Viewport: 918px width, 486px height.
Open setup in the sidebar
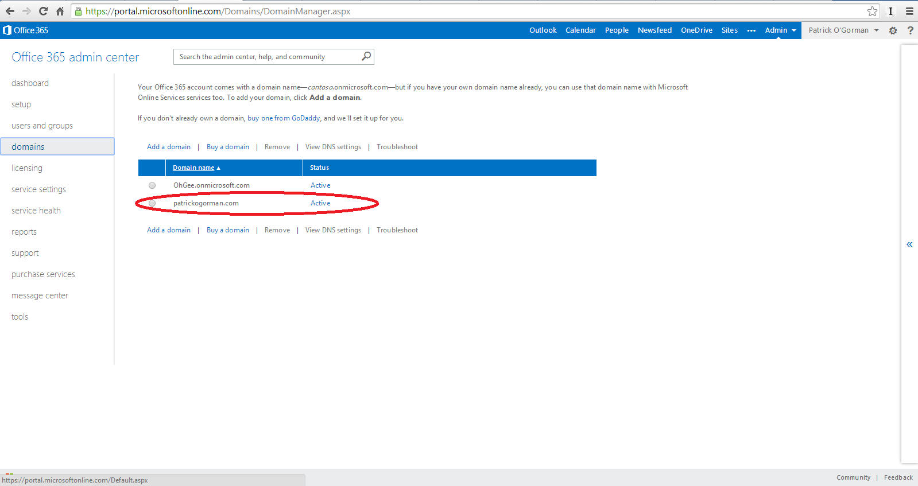21,104
